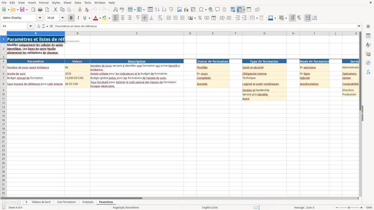The width and height of the screenshot is (374, 210).
Task: Toggle Center Horizontally alignment
Action: tap(122, 18)
